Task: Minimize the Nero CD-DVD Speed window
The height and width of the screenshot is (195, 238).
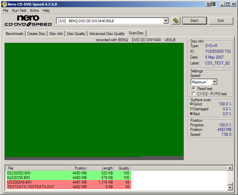Action: coord(222,4)
